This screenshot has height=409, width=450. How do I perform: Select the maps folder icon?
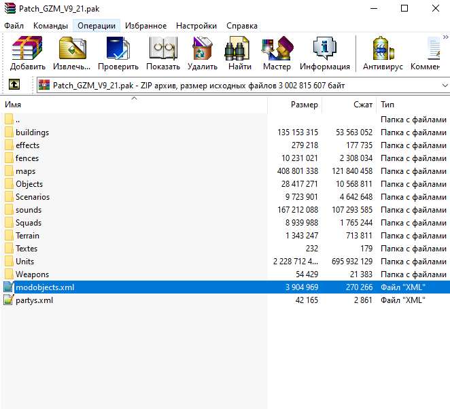click(x=9, y=171)
